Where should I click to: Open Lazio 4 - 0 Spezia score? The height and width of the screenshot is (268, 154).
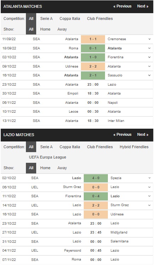(96, 178)
